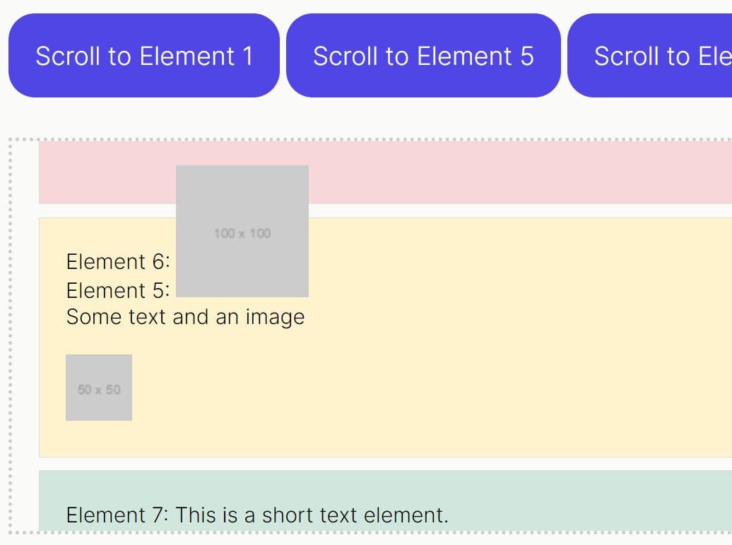
Task: Click the dotted top border of the container
Action: 353,140
